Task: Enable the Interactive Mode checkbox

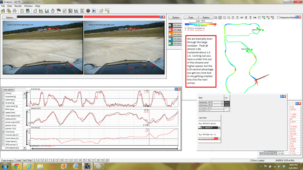Action: click(278, 18)
